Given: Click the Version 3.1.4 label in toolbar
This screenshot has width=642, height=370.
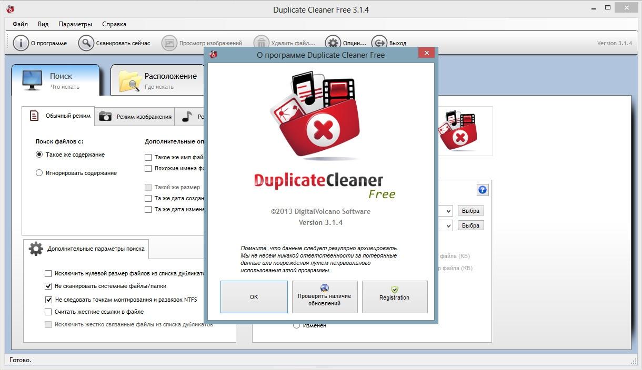Looking at the screenshot, I should pyautogui.click(x=614, y=43).
